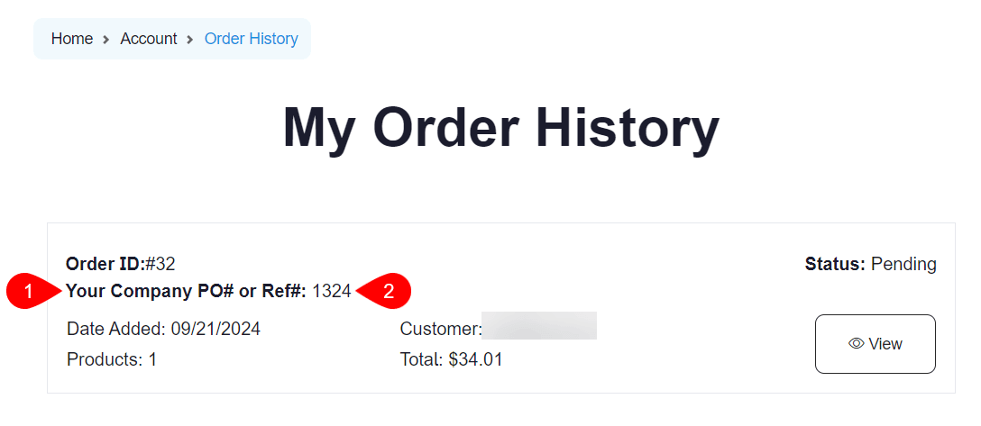Viewport: 981px width, 426px height.
Task: Click red annotation marker number 1
Action: pyautogui.click(x=30, y=291)
